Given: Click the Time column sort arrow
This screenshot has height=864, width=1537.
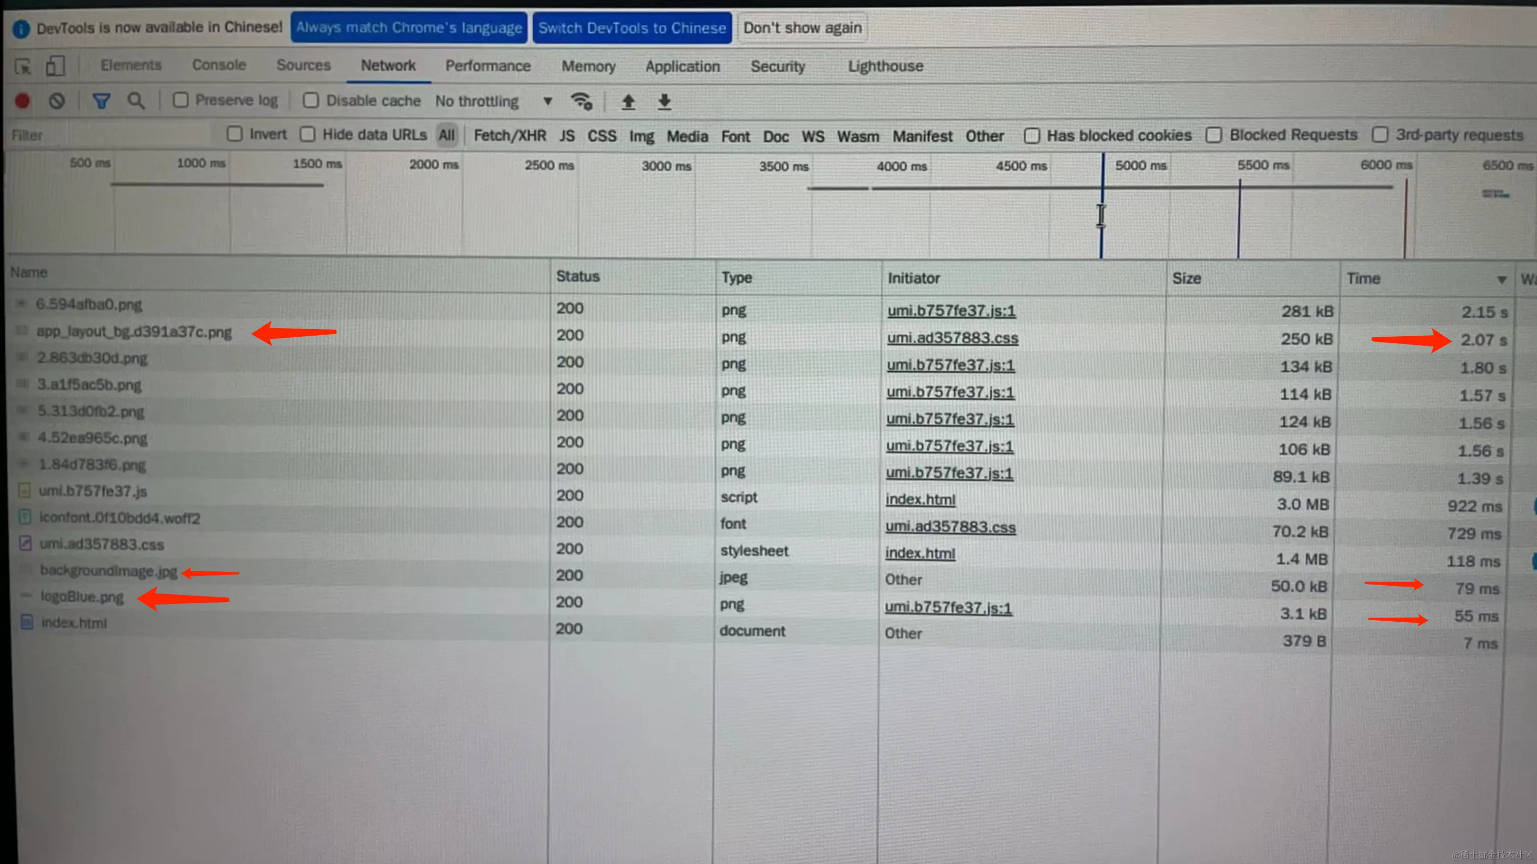Looking at the screenshot, I should click(1501, 279).
